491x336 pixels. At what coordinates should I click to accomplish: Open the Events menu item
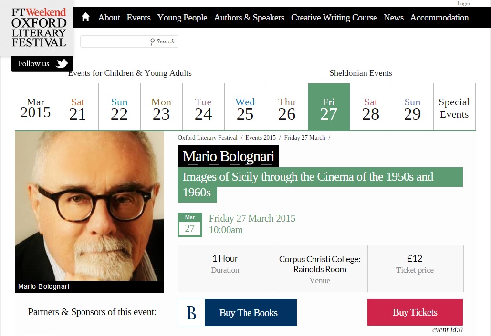click(138, 18)
